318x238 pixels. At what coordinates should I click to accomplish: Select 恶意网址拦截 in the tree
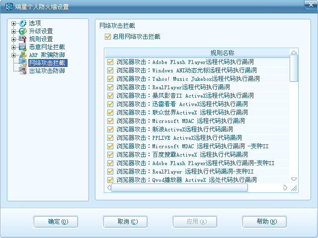[47, 47]
